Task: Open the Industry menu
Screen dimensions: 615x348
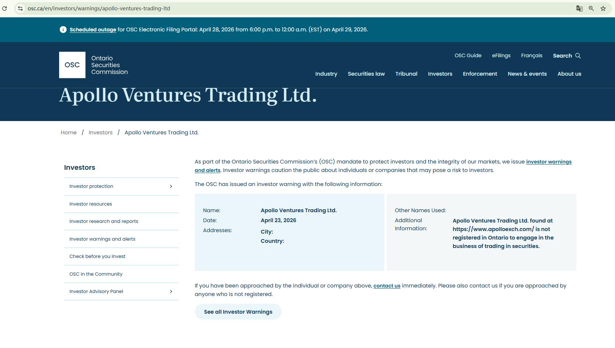Action: (326, 74)
